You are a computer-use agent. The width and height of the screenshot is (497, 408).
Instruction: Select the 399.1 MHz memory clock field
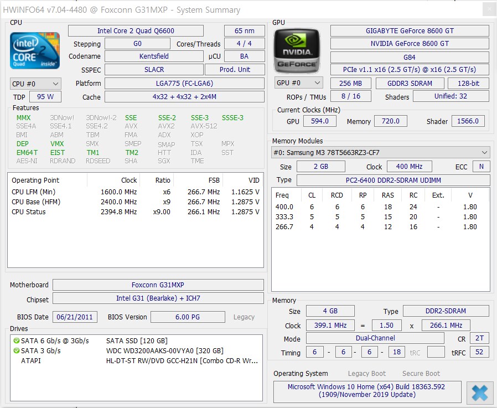tap(330, 326)
